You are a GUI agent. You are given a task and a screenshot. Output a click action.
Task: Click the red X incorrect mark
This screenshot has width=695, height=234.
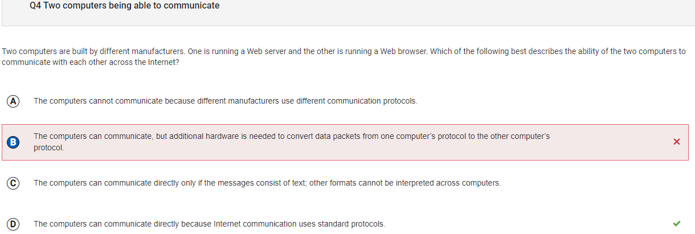(x=676, y=142)
